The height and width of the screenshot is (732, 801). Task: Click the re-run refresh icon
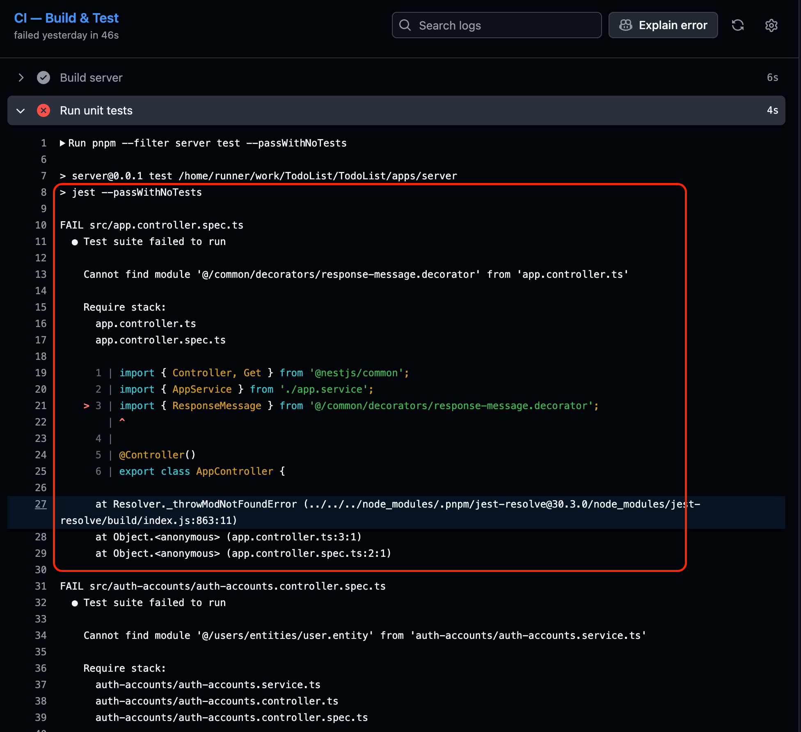(x=738, y=25)
